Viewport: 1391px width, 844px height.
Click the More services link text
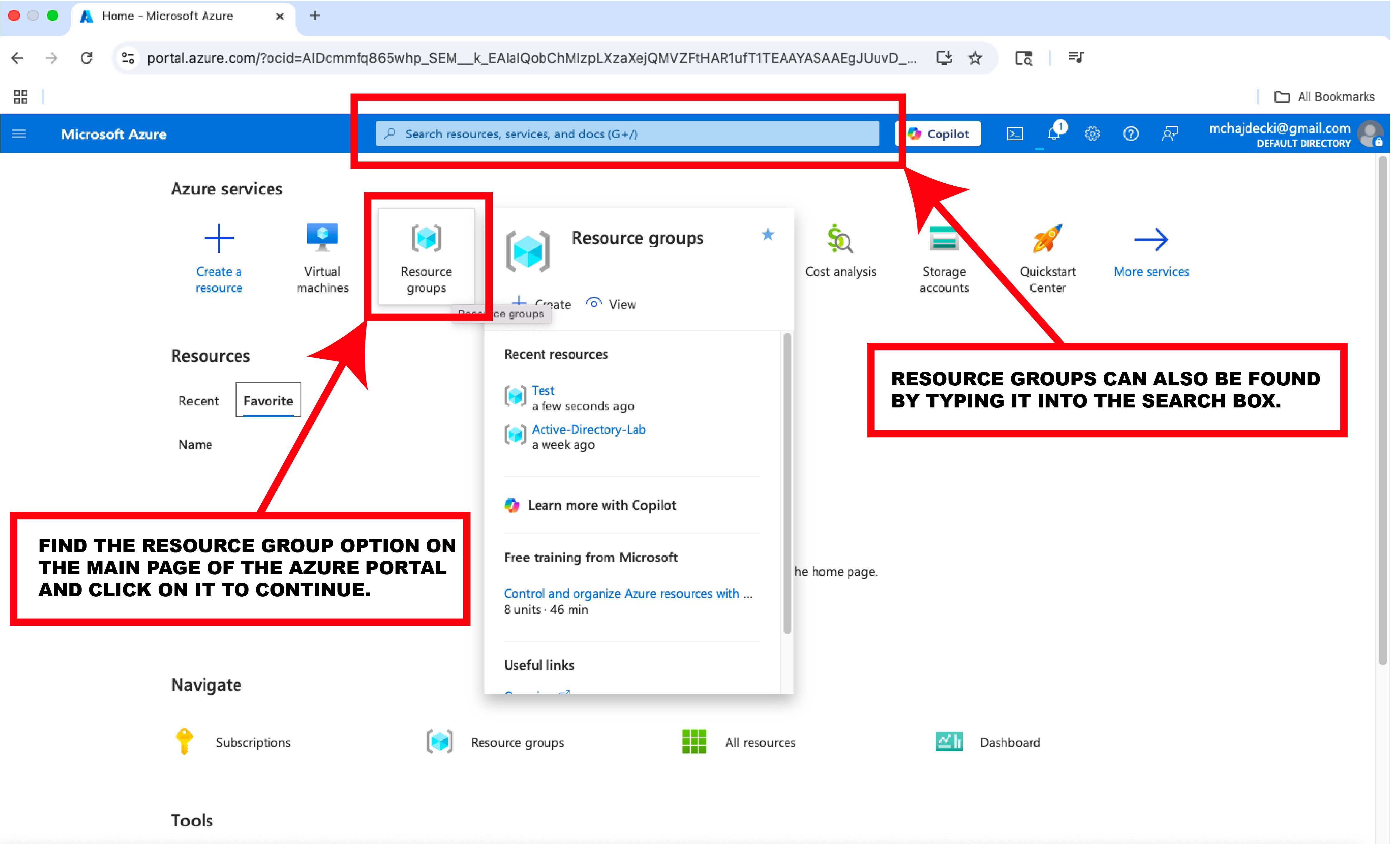click(x=1151, y=272)
